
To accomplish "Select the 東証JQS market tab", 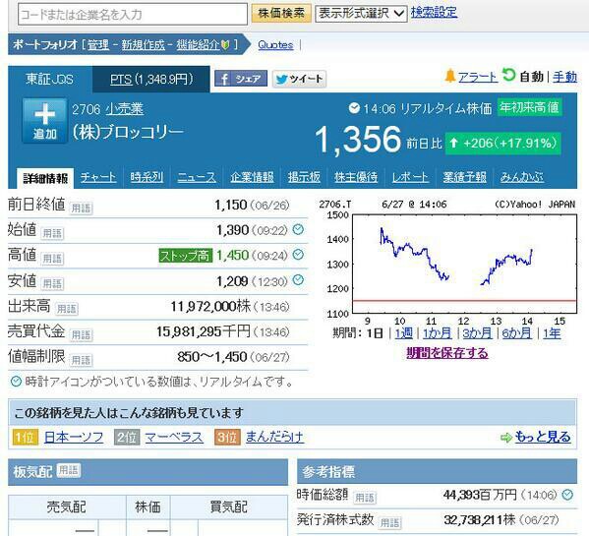I will [x=50, y=80].
